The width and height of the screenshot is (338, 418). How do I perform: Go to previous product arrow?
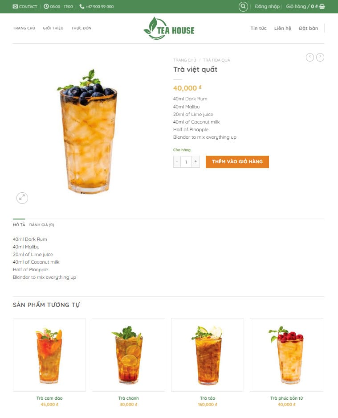pos(310,57)
